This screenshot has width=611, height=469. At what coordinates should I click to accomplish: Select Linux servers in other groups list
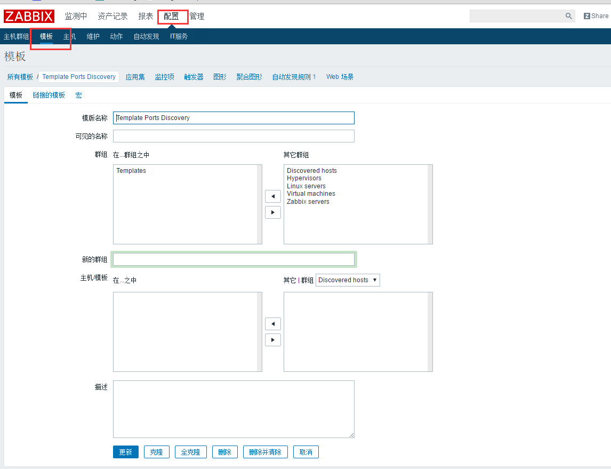(306, 186)
